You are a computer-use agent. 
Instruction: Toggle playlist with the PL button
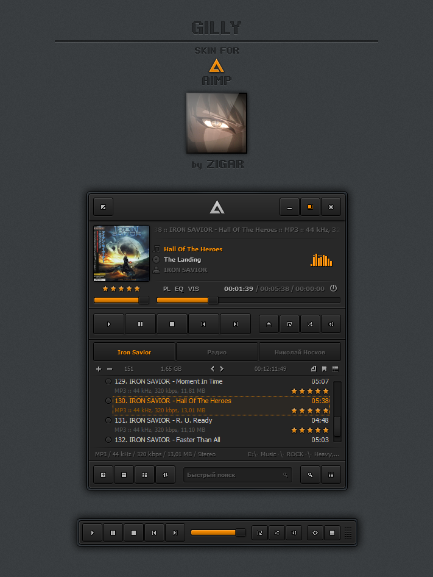tap(167, 289)
